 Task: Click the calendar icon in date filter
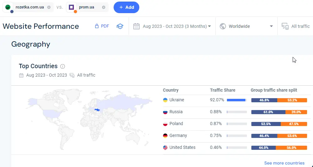pyautogui.click(x=136, y=26)
